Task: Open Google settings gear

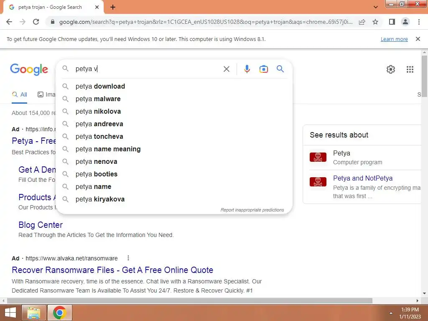Action: 391,69
